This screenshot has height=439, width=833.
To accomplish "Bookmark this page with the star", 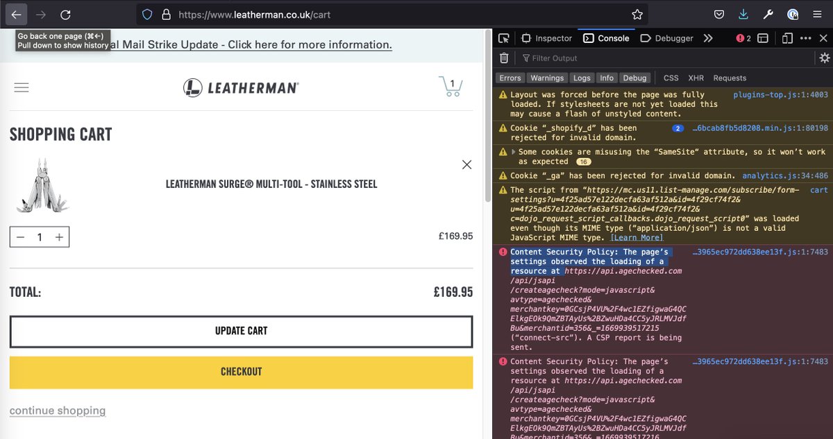I will tap(637, 14).
